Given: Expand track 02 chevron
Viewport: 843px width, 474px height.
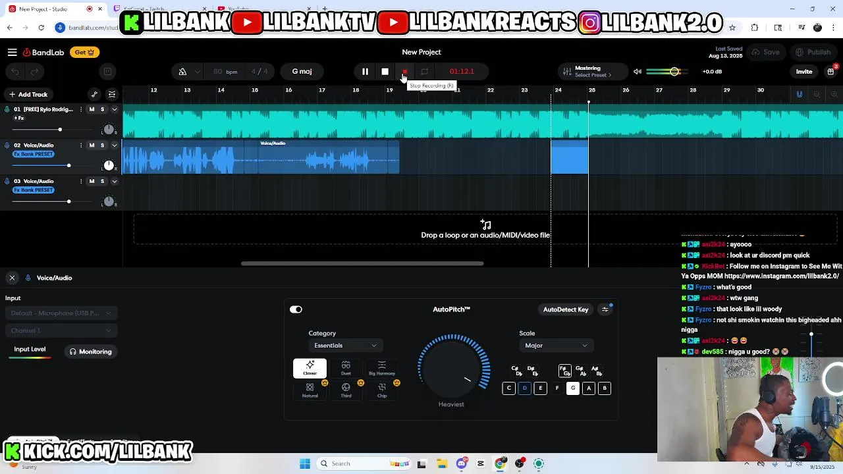Looking at the screenshot, I should [x=114, y=145].
